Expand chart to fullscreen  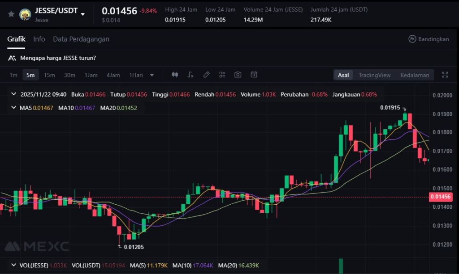coord(445,75)
